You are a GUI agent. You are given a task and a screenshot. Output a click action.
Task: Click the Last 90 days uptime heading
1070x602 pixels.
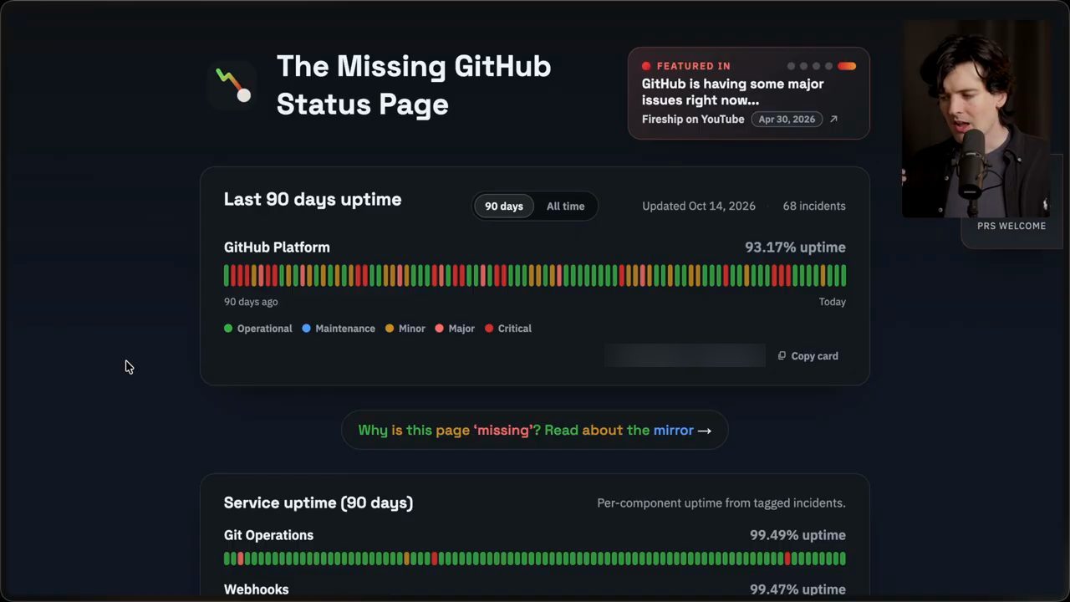313,199
